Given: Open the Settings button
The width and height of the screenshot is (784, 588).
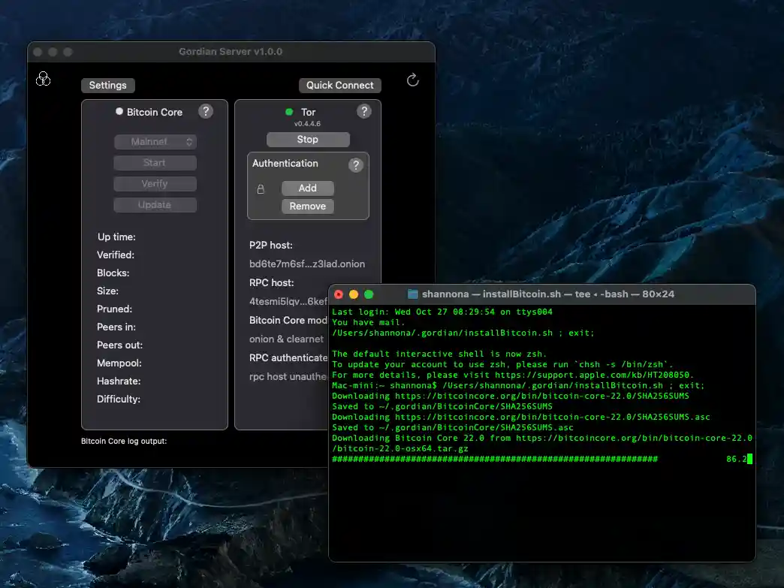Looking at the screenshot, I should [x=107, y=86].
